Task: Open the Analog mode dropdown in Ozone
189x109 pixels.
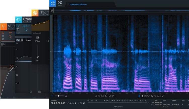Action: click(28, 40)
